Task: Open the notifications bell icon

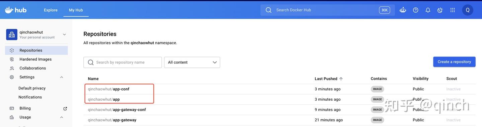Action: pos(428,10)
